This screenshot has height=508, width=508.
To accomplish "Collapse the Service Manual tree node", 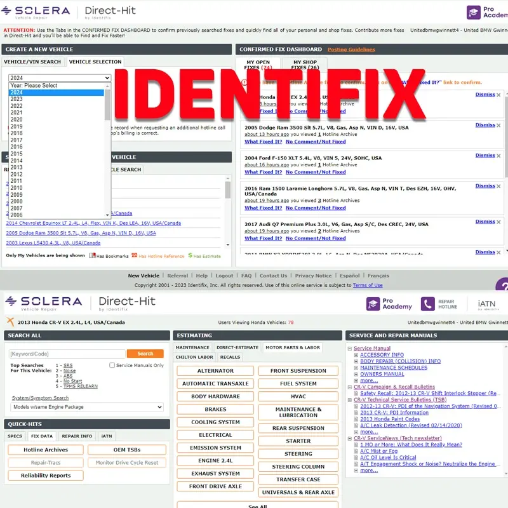I will tap(350, 349).
